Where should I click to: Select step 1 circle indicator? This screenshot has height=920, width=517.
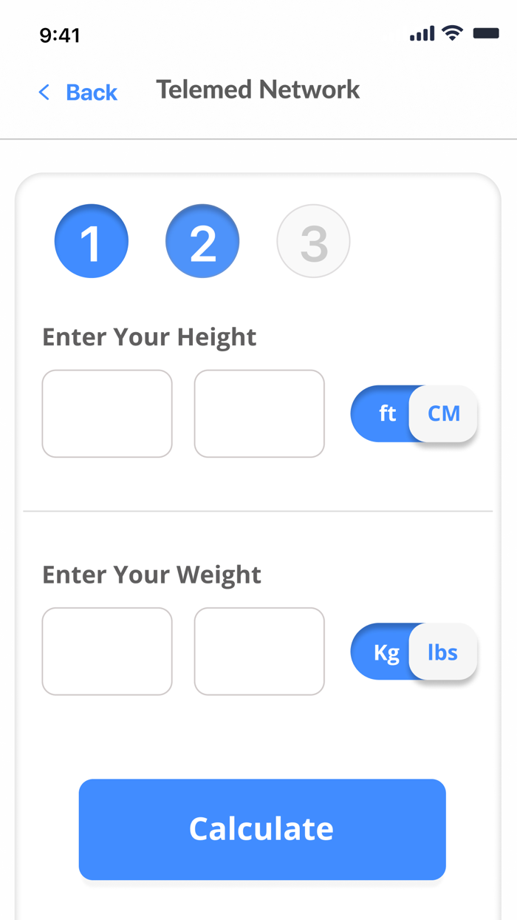tap(92, 240)
